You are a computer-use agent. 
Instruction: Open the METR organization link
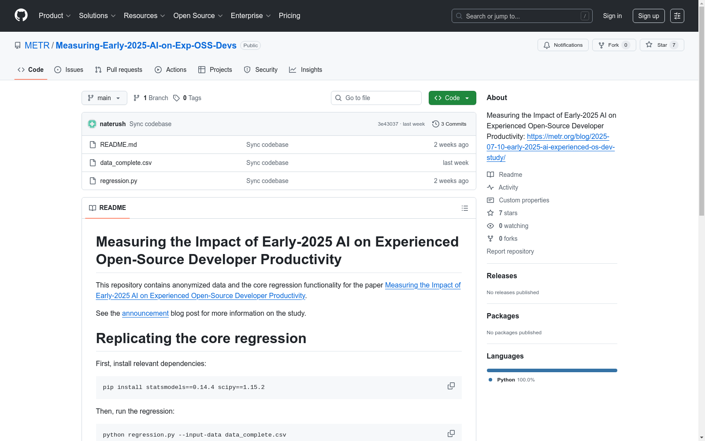point(37,45)
